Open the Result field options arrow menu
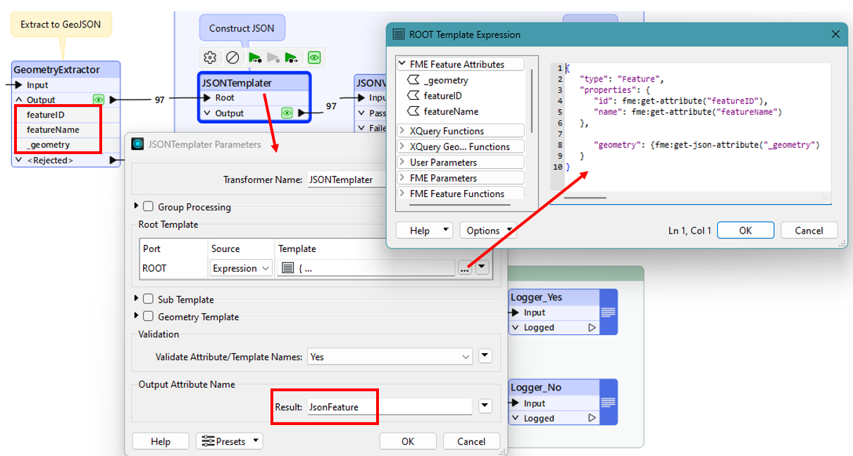Image resolution: width=853 pixels, height=456 pixels. [x=485, y=406]
